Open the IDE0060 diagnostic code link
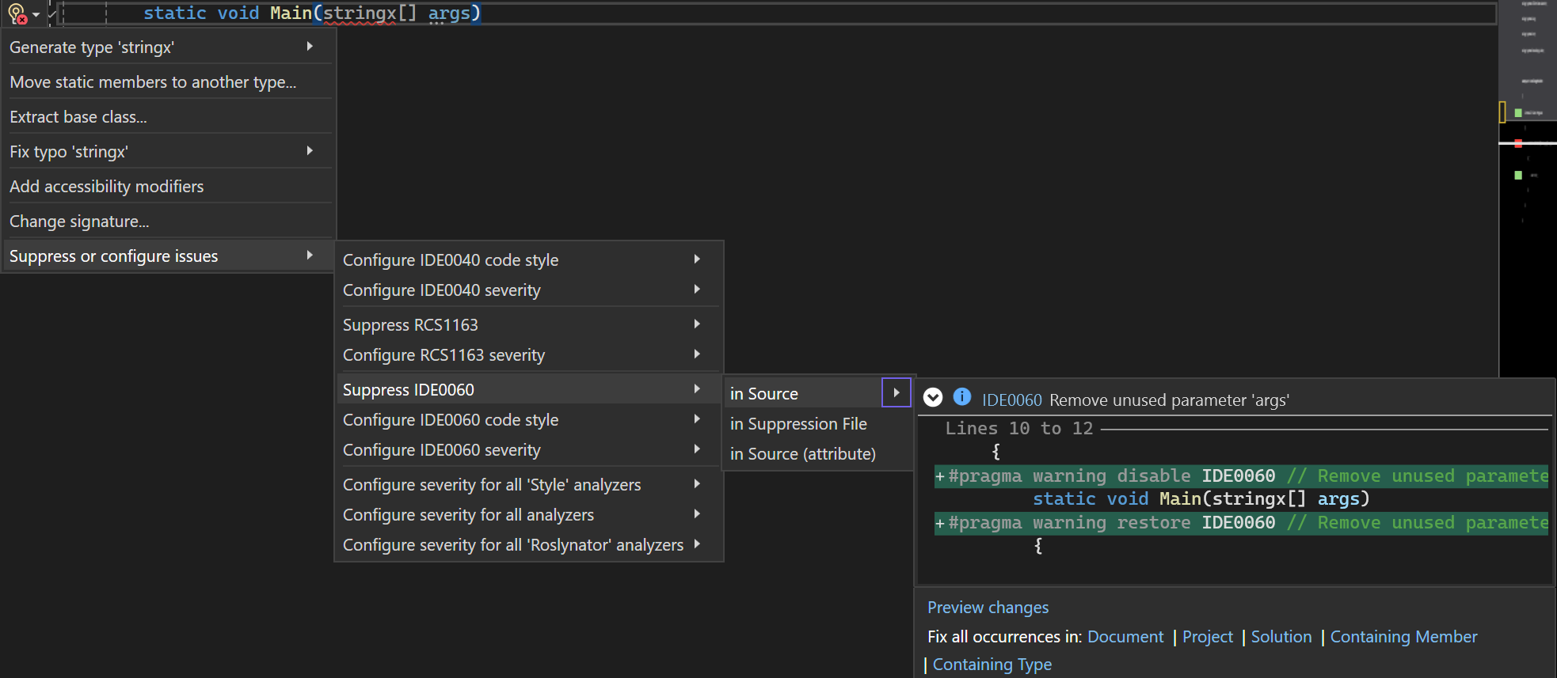 click(x=1011, y=400)
